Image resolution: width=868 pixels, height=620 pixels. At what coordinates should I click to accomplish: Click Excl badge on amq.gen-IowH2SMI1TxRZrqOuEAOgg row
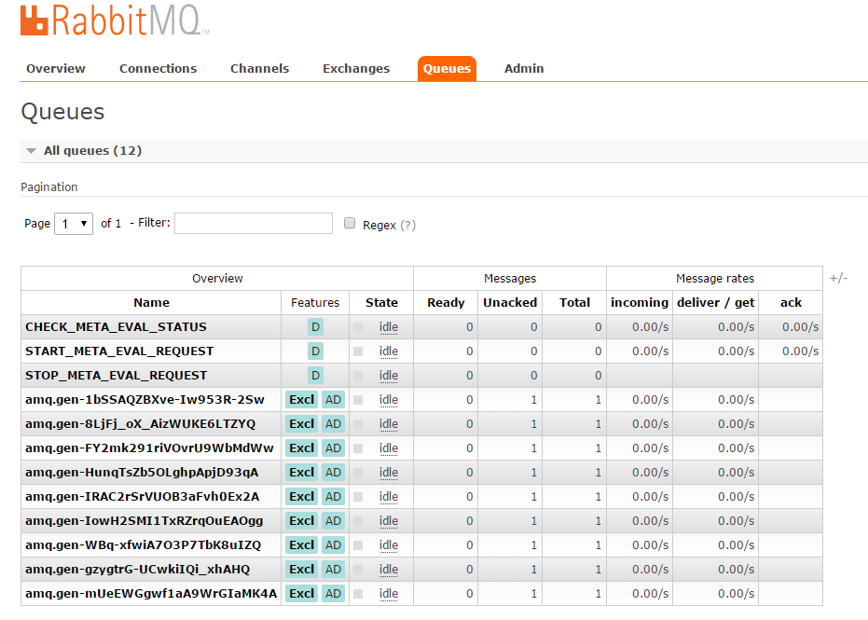(302, 521)
